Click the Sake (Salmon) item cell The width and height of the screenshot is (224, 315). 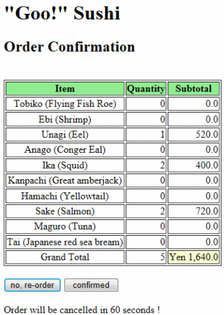click(x=65, y=211)
